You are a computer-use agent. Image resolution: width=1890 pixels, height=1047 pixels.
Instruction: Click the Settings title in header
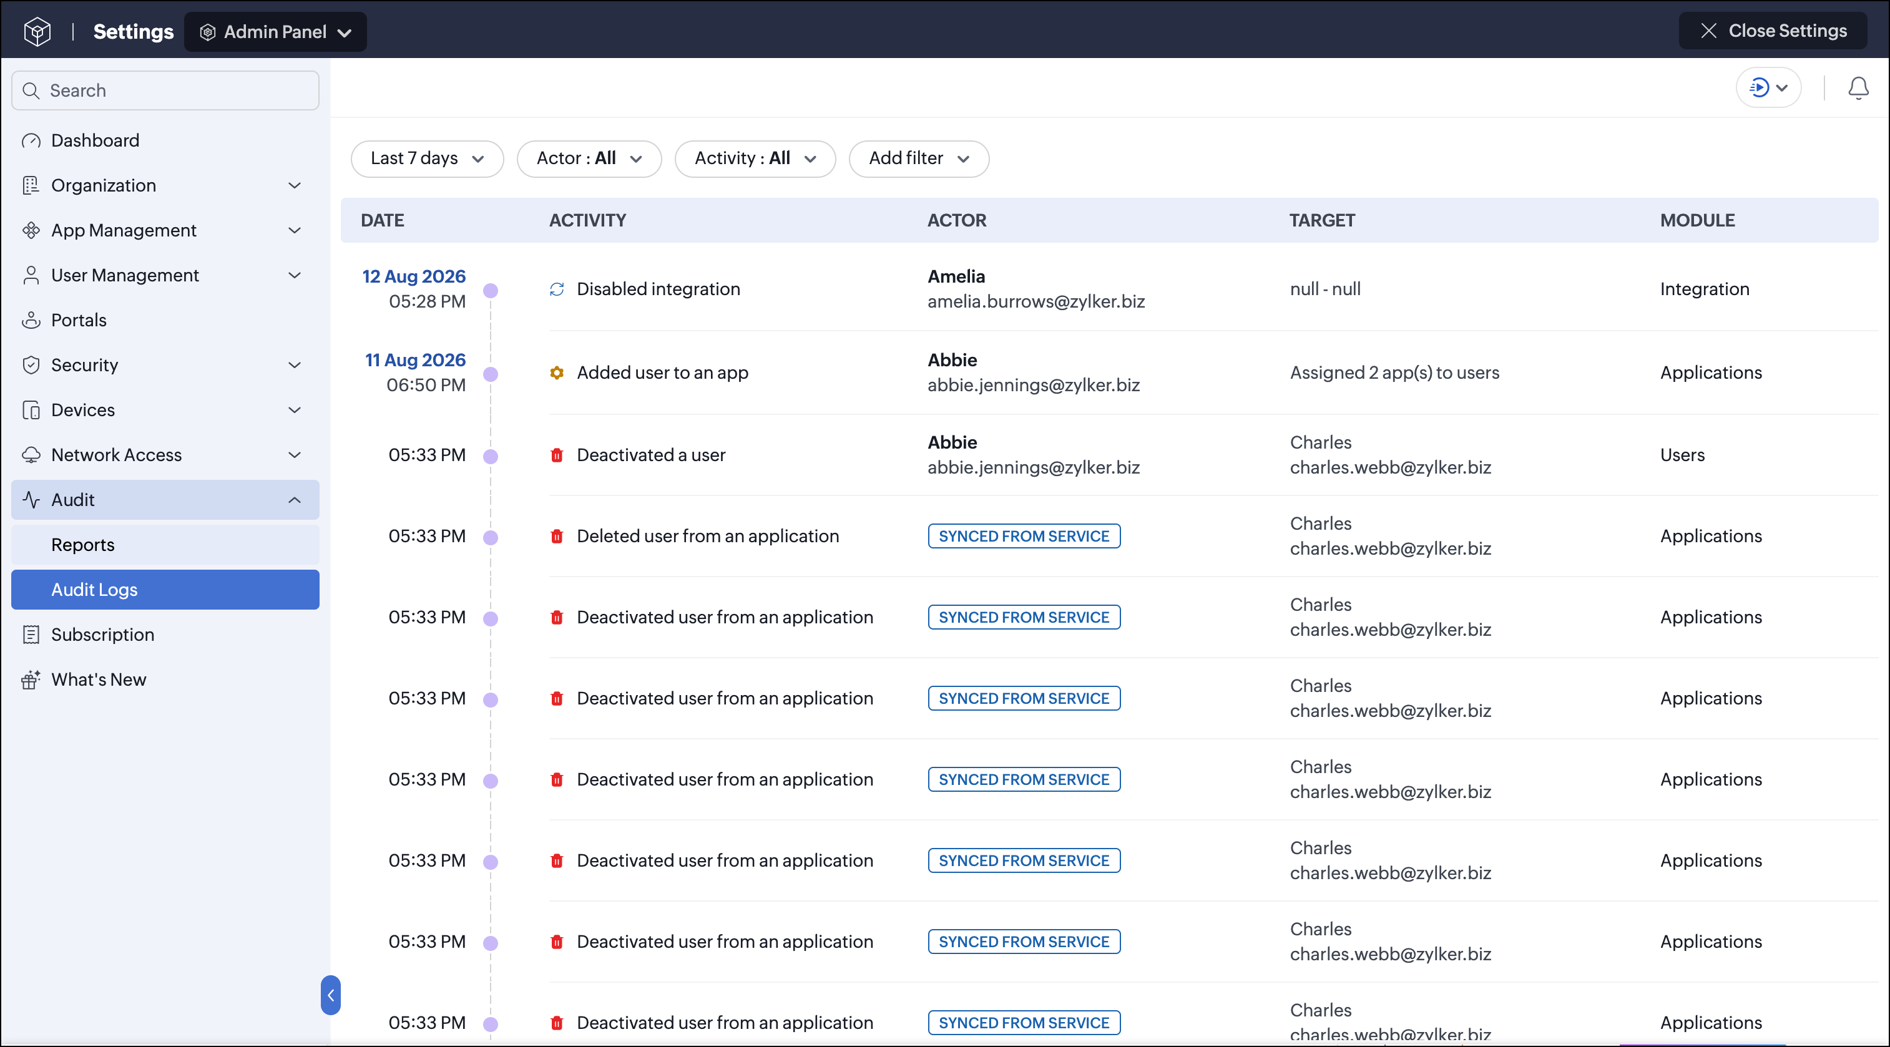(134, 32)
